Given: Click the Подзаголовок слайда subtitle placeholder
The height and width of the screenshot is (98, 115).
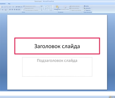Looking at the screenshot, I should (x=57, y=67).
